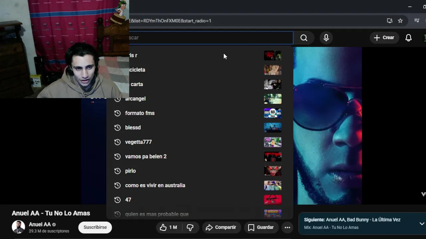Click the Crear button
Image resolution: width=426 pixels, height=239 pixels.
tap(384, 38)
